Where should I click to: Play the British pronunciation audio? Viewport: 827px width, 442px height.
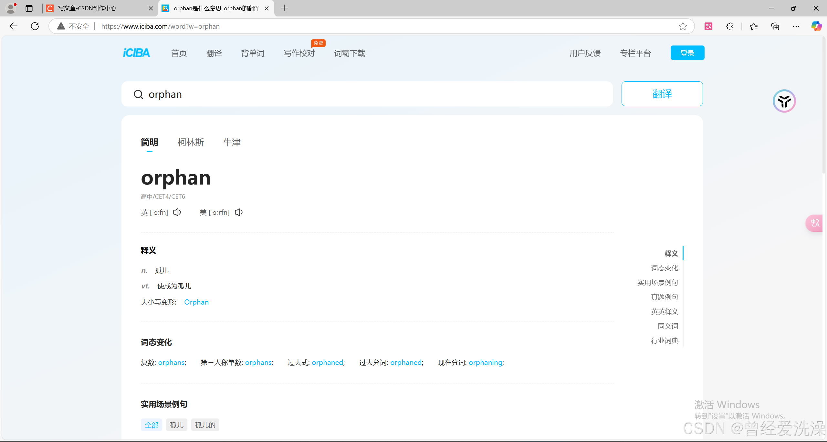(177, 212)
